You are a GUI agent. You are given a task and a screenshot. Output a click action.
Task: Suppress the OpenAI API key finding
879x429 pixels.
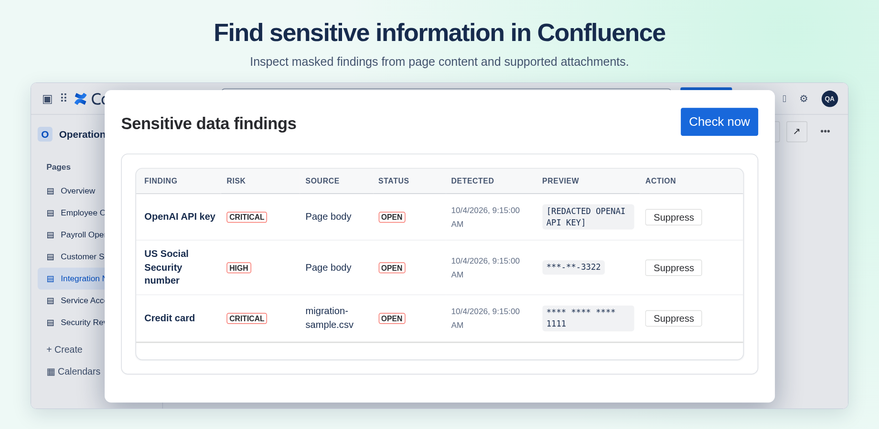[x=673, y=217]
